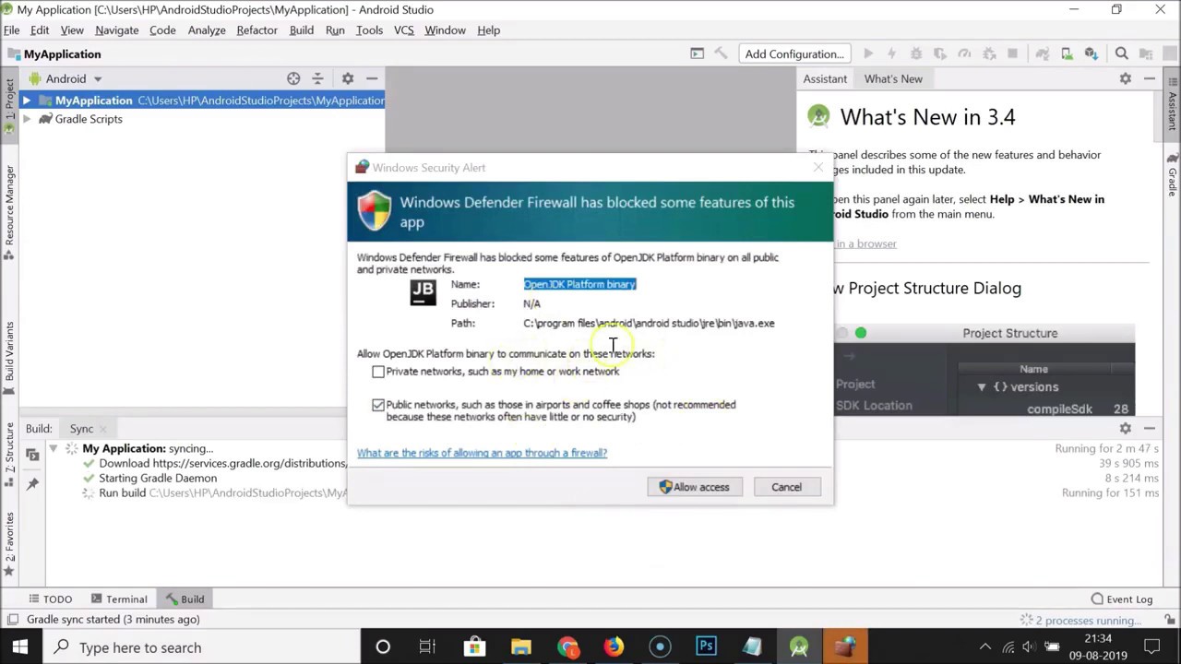Switch to the Assistant tab

pos(825,78)
